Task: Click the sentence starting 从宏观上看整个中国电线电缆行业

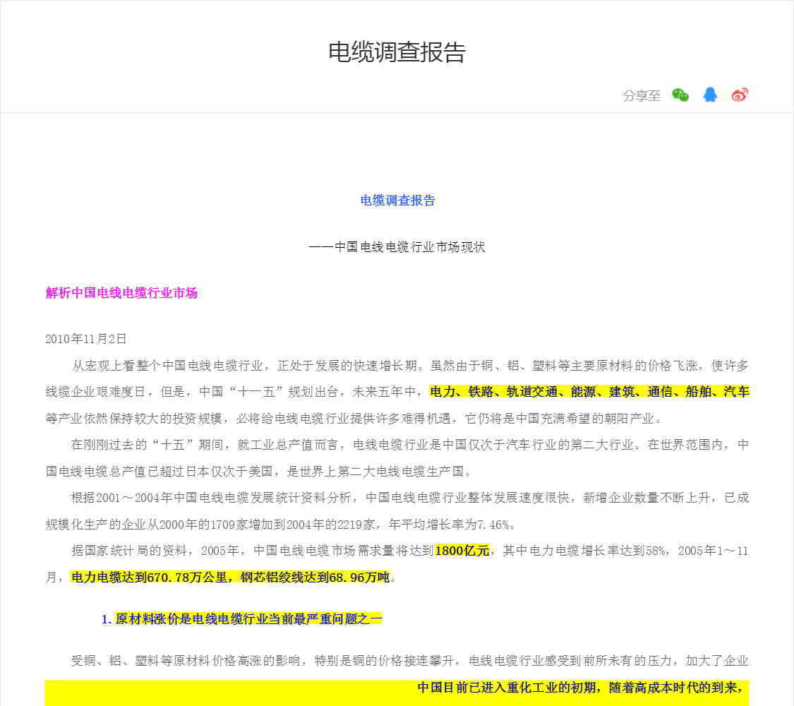Action: click(409, 365)
